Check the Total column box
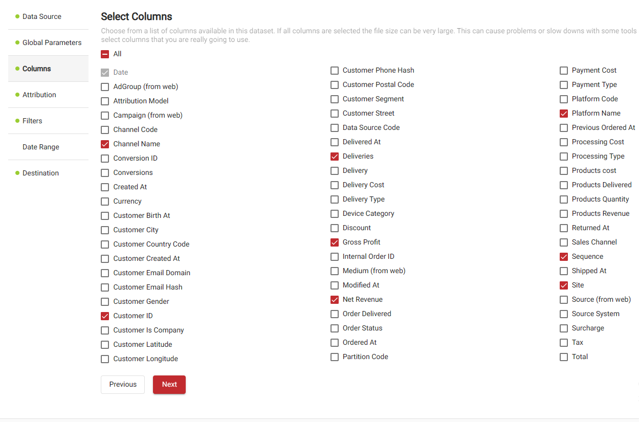The height and width of the screenshot is (422, 639). pyautogui.click(x=563, y=357)
